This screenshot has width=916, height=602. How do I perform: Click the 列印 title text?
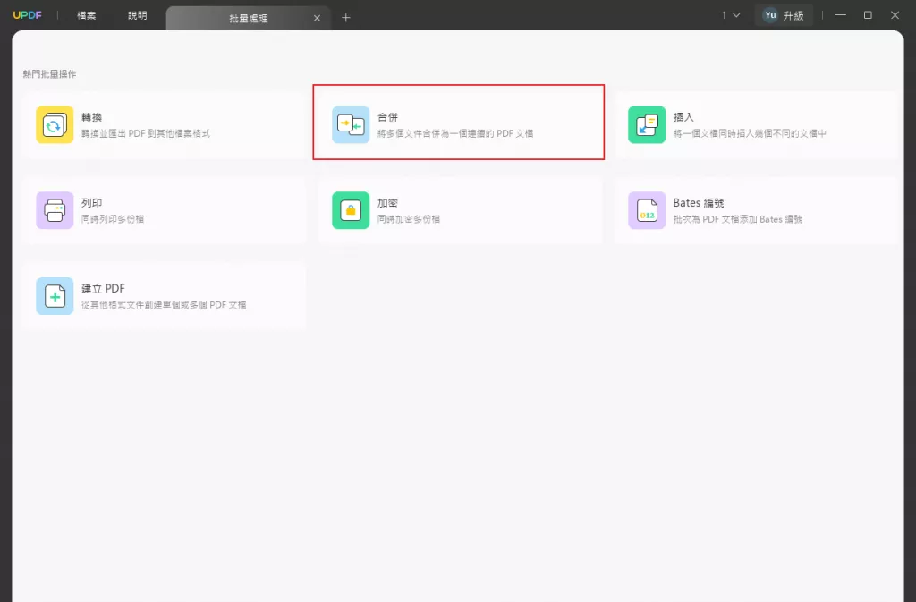(x=92, y=203)
